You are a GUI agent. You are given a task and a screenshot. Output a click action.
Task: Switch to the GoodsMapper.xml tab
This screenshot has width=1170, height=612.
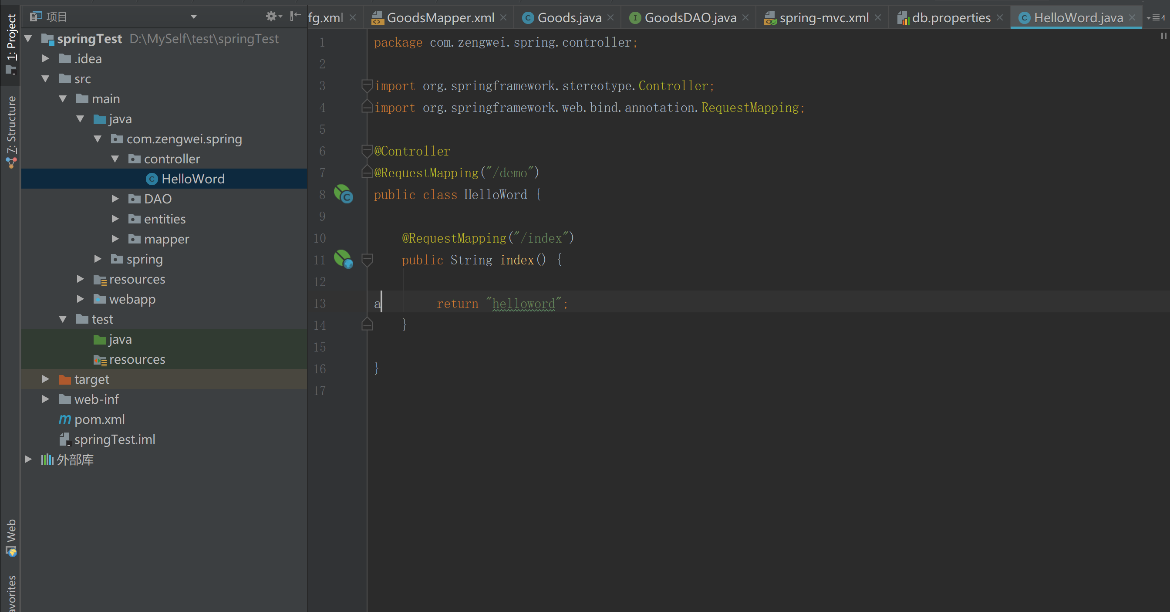click(x=440, y=18)
